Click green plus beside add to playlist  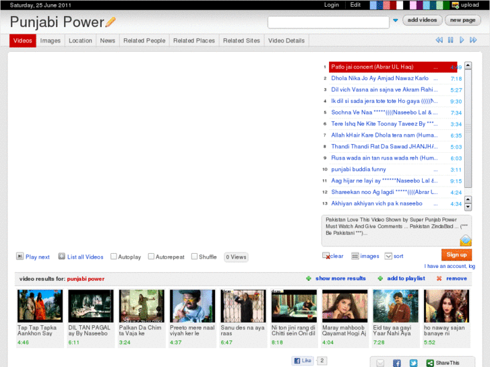click(380, 278)
